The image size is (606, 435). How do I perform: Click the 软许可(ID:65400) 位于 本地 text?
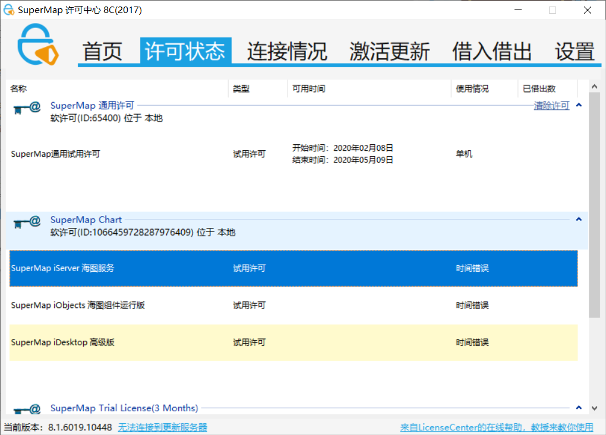106,118
